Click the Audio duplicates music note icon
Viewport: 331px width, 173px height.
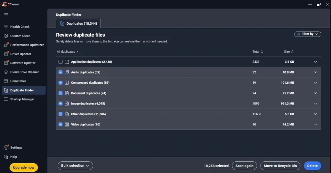pos(67,72)
